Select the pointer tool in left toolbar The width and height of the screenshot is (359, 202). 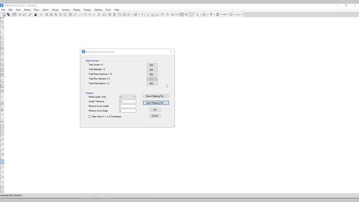(2, 22)
